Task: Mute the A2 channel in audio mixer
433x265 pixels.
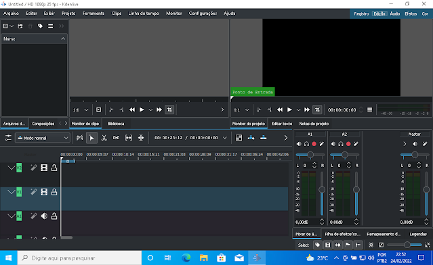Action: point(333,144)
